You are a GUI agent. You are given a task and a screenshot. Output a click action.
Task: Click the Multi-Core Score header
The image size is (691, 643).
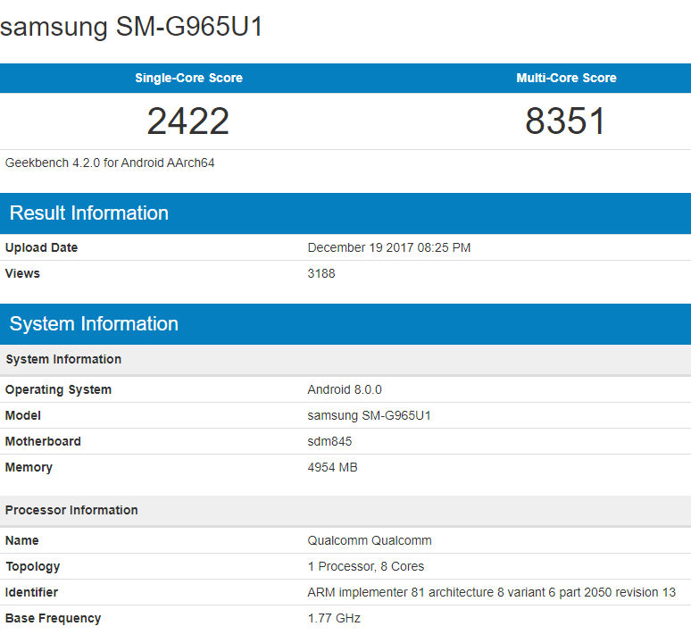pos(566,78)
